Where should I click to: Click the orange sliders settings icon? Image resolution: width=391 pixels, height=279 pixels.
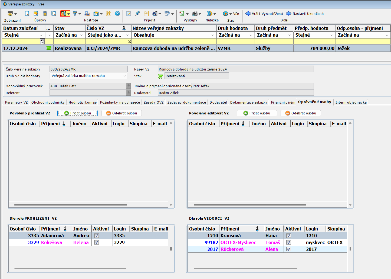coord(109,14)
